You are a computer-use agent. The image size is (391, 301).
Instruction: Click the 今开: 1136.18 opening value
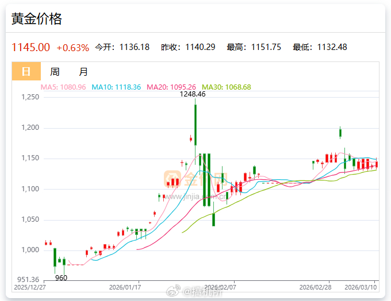point(122,47)
